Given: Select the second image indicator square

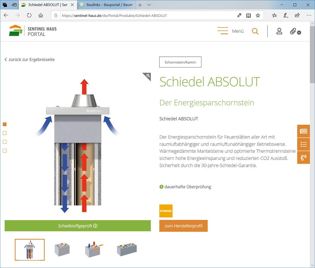Looking at the screenshot, I should (5, 133).
